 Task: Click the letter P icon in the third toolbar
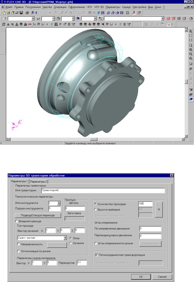[x=61, y=24]
